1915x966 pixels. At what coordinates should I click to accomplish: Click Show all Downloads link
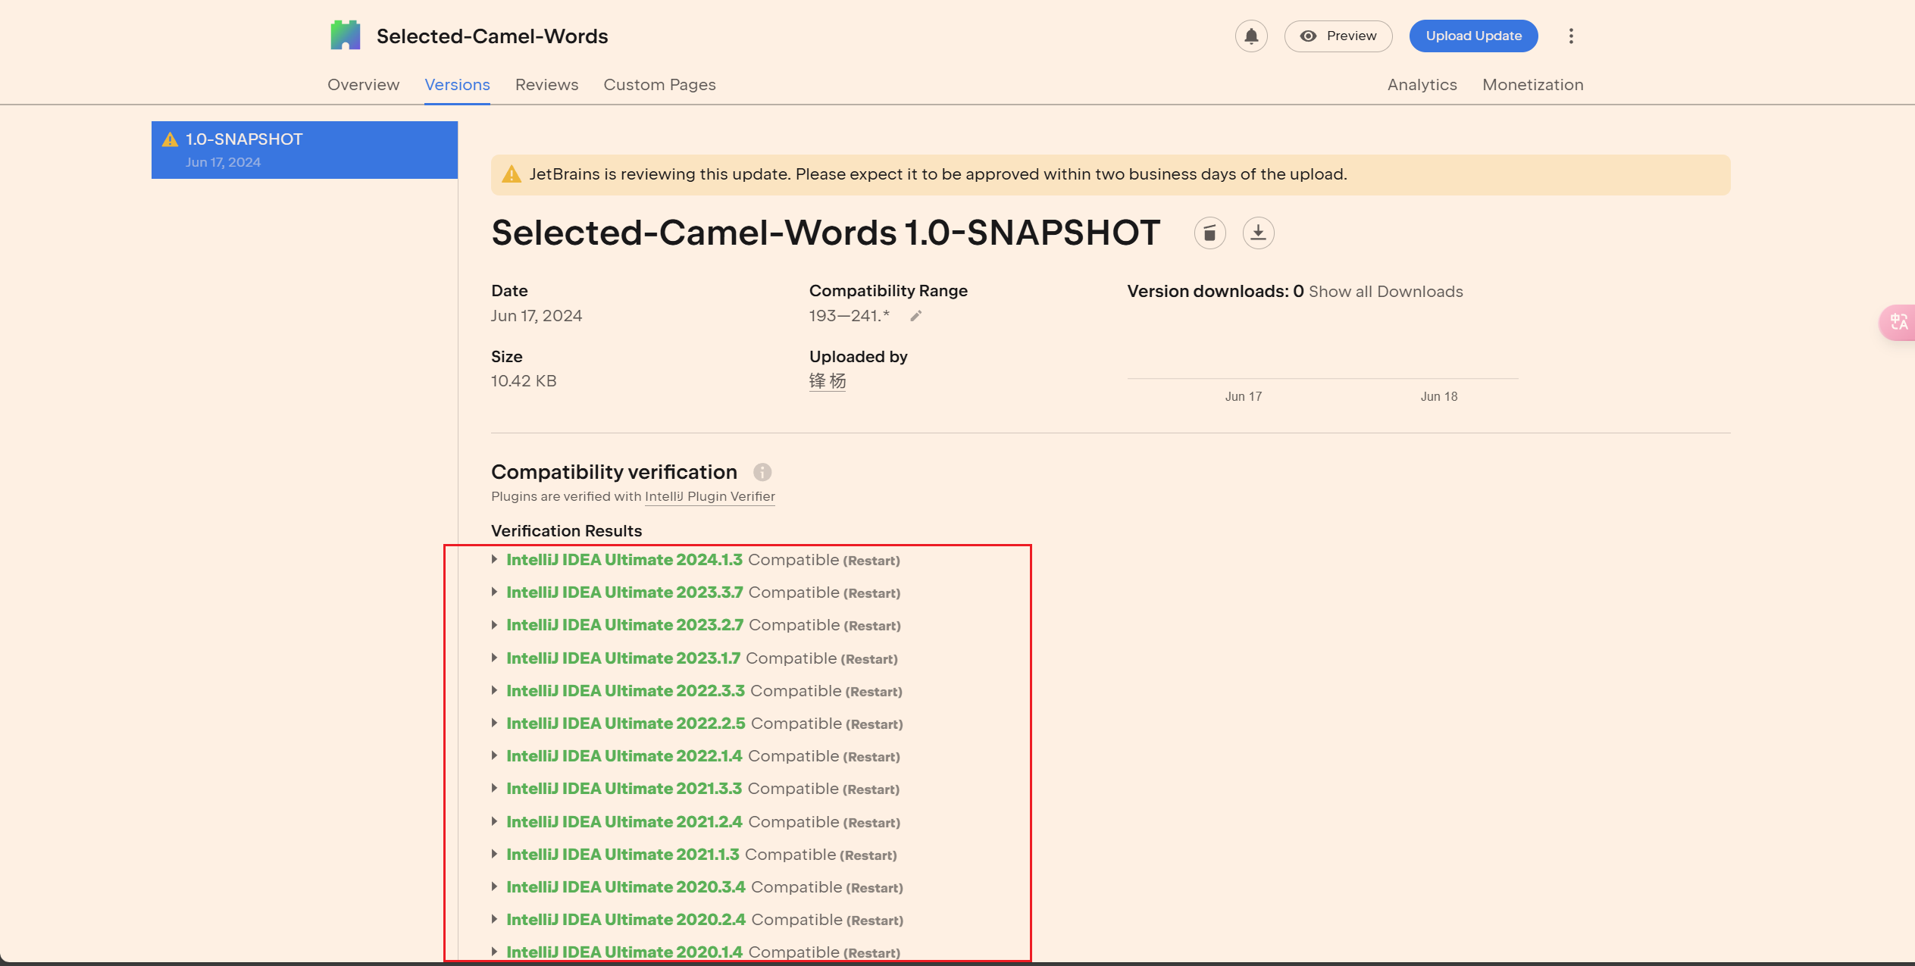pos(1385,292)
